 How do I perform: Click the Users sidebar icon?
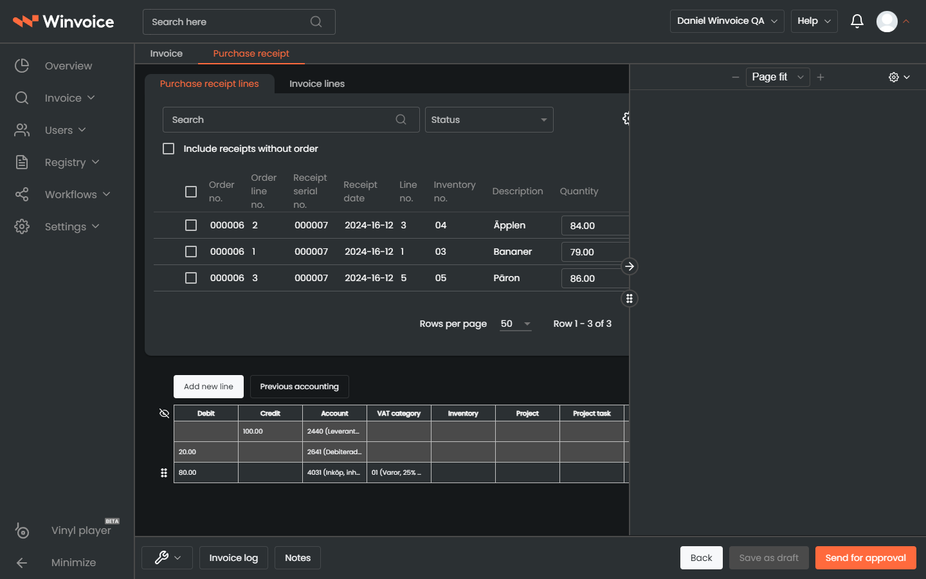coord(22,130)
